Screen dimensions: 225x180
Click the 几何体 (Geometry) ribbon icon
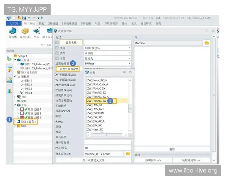click(12, 31)
